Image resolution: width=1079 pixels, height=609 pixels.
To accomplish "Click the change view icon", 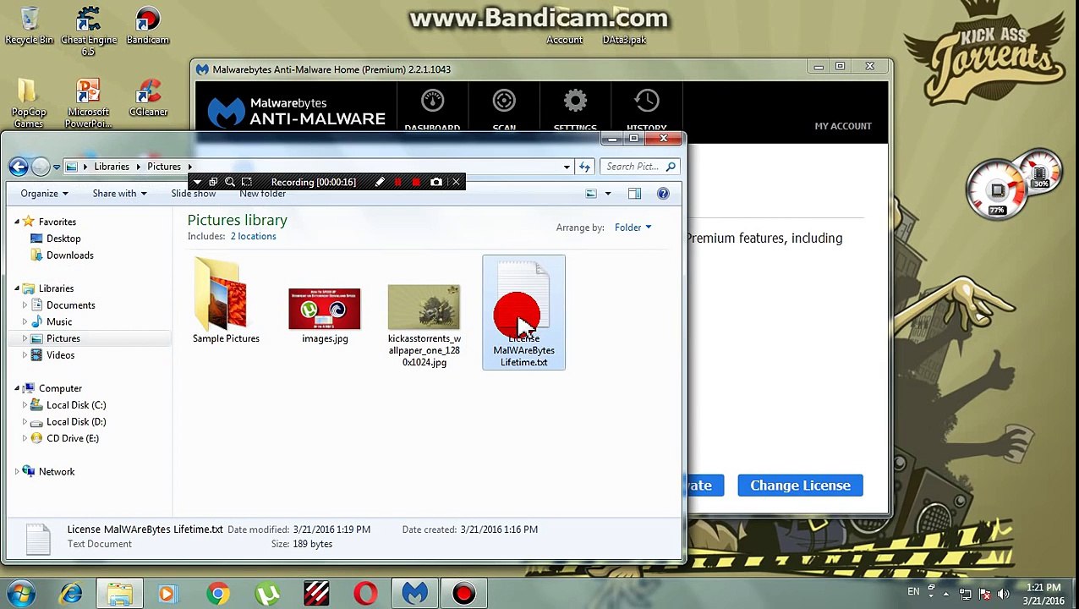I will tap(591, 194).
